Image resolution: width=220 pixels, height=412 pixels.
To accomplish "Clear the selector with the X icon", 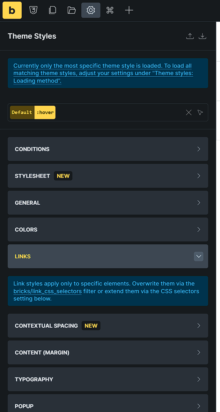I will [x=189, y=112].
